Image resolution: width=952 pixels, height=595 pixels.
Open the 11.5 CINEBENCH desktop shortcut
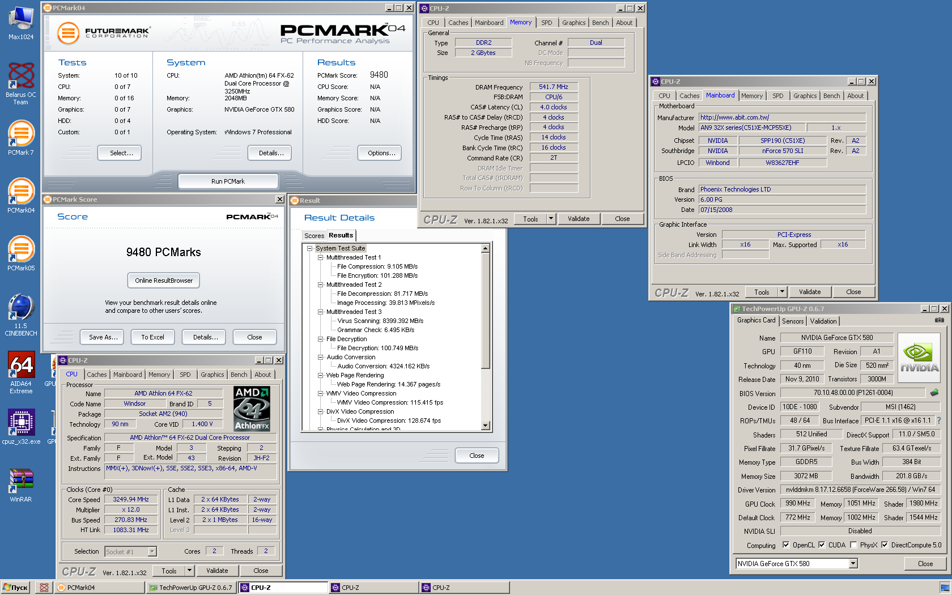click(x=21, y=315)
